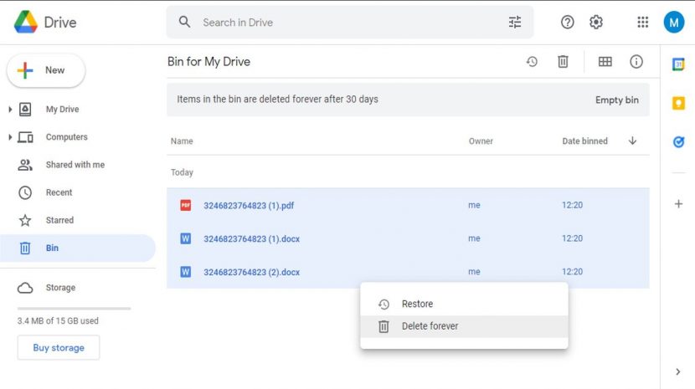Click the Empty bin button

click(x=616, y=100)
